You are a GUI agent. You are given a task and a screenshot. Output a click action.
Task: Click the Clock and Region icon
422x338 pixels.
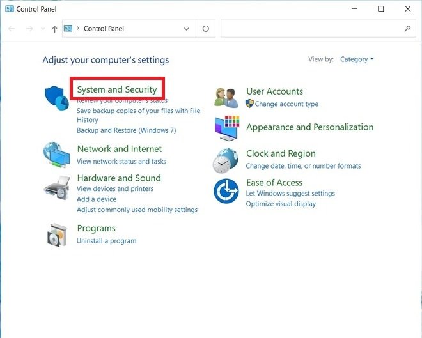226,160
